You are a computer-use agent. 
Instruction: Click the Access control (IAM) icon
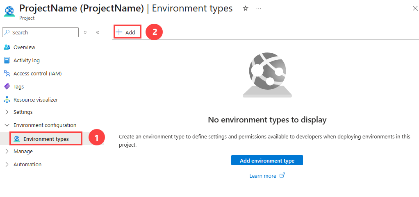point(7,73)
